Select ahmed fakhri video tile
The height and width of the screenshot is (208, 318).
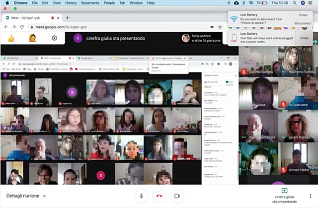point(298,158)
